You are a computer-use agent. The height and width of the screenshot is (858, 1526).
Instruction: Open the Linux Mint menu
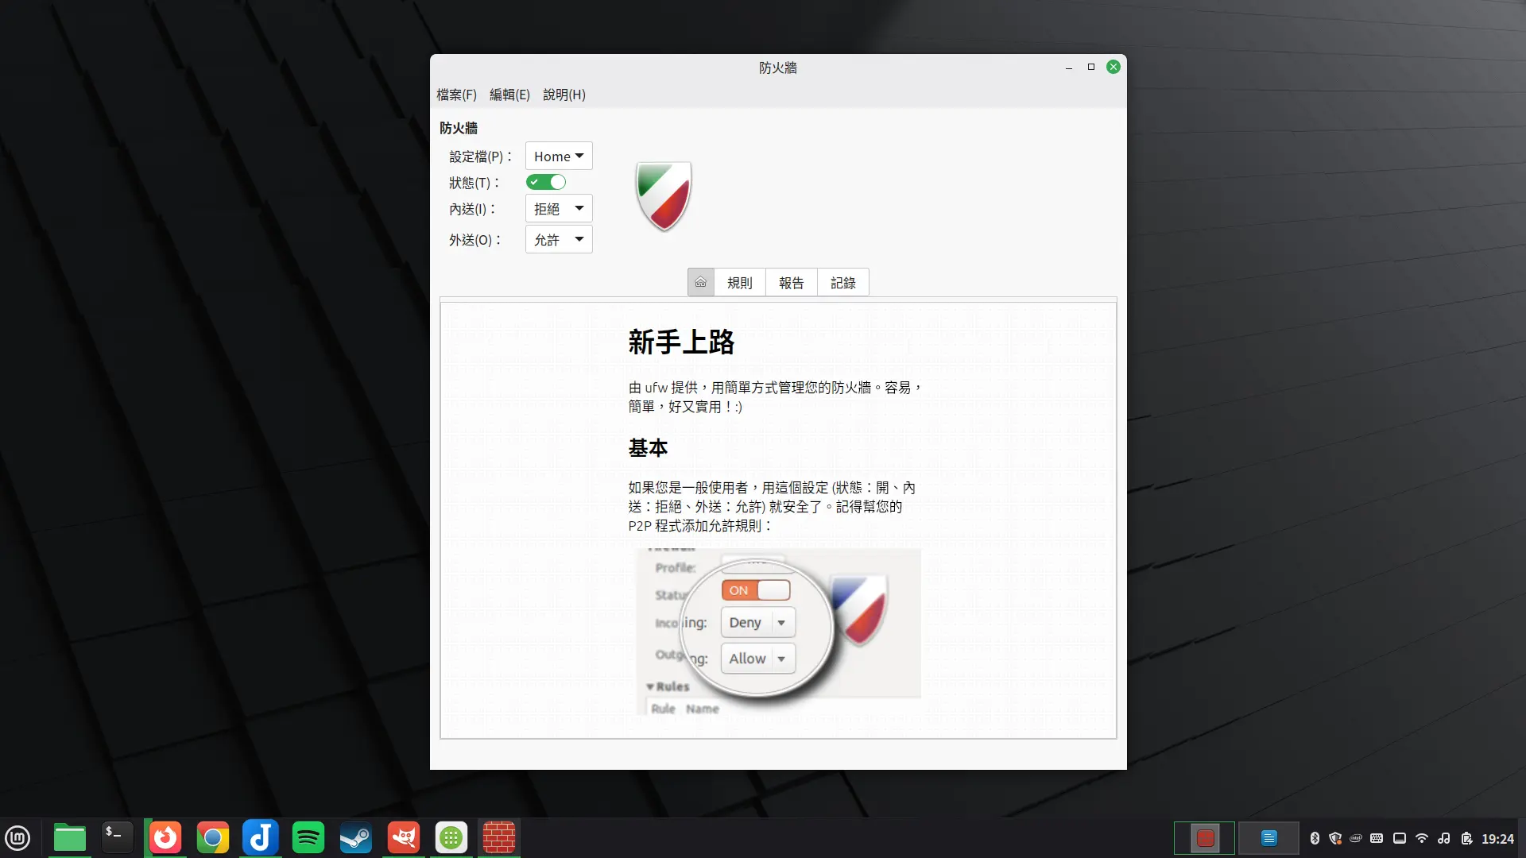click(x=17, y=837)
